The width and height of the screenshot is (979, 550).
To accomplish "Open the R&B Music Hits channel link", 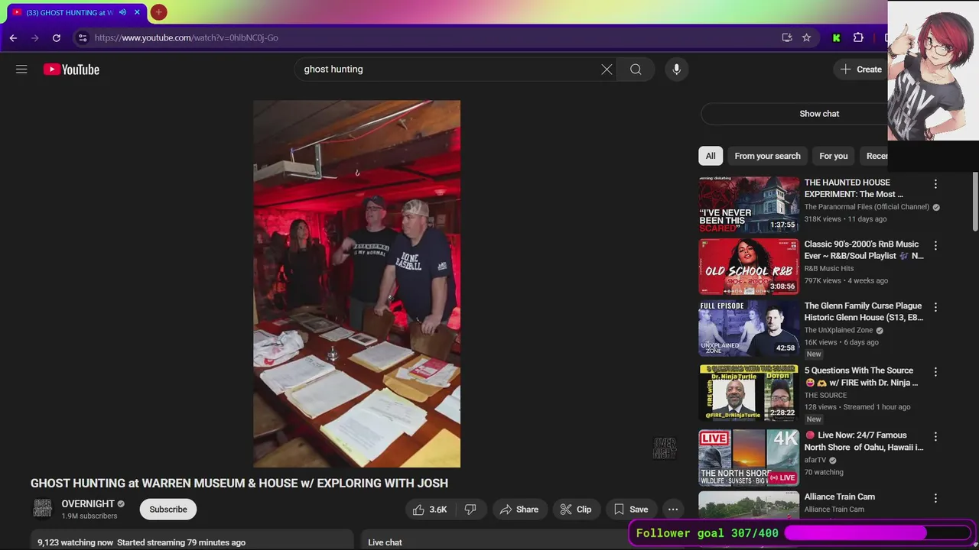I will coord(829,269).
